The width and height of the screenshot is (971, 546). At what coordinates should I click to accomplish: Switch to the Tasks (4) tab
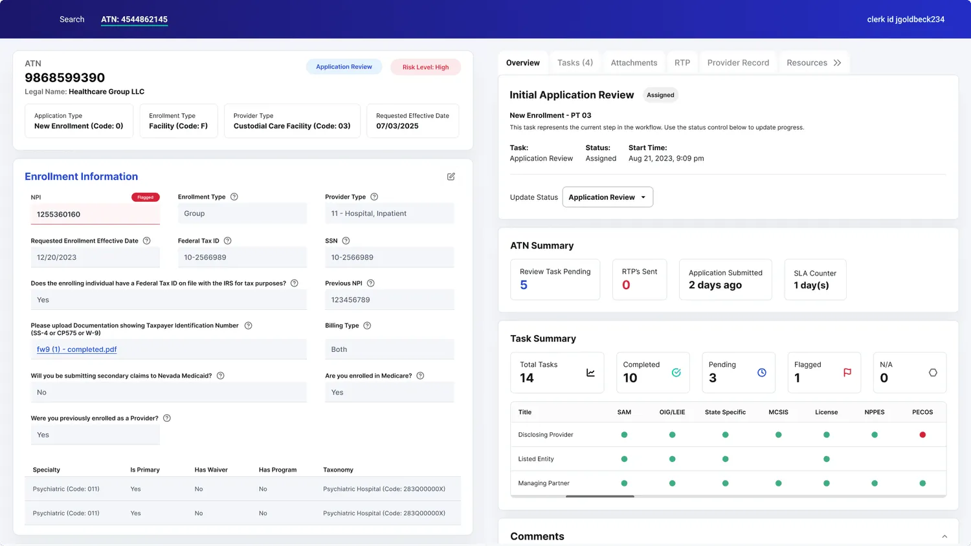click(x=575, y=63)
